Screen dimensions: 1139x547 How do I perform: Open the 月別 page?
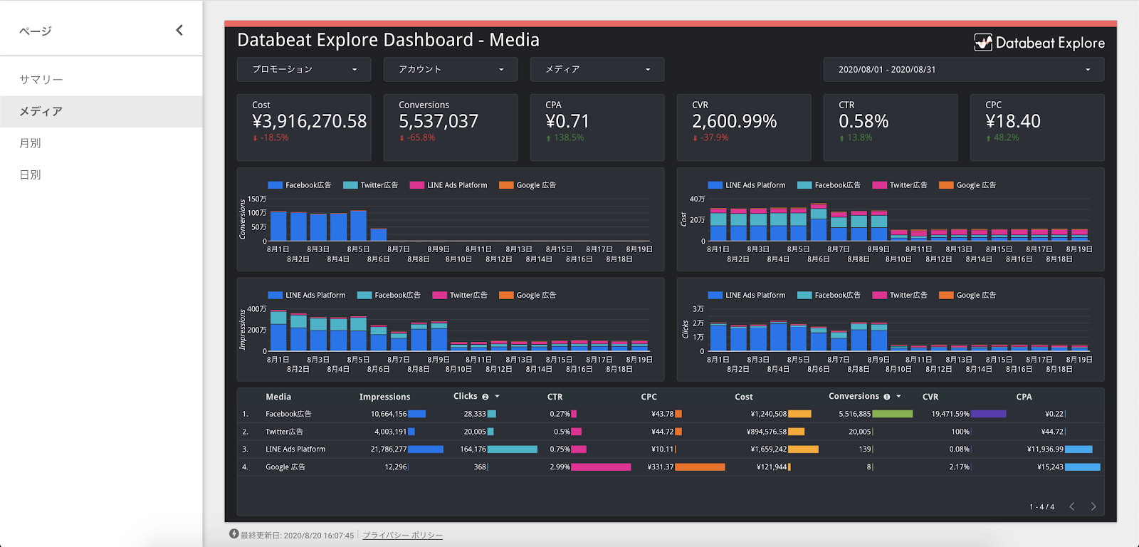101,143
